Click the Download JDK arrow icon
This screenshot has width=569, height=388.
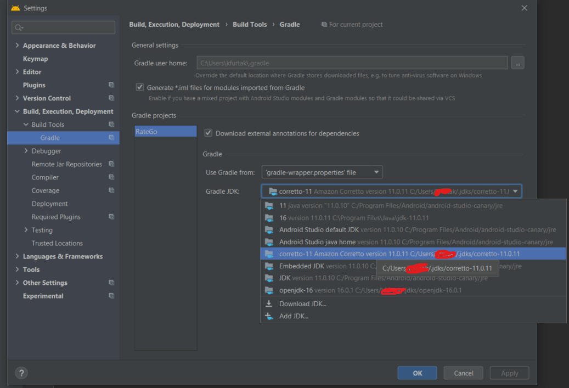coord(269,303)
